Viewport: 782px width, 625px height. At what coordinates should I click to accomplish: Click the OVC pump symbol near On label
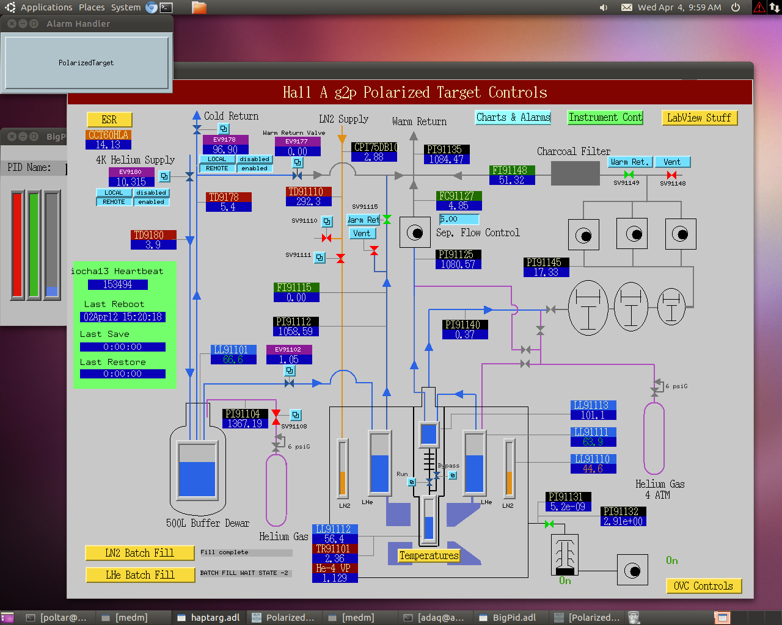click(x=632, y=570)
